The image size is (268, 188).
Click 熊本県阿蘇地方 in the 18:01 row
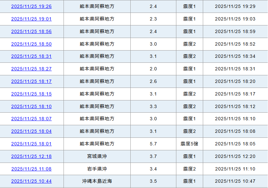[x=97, y=144]
